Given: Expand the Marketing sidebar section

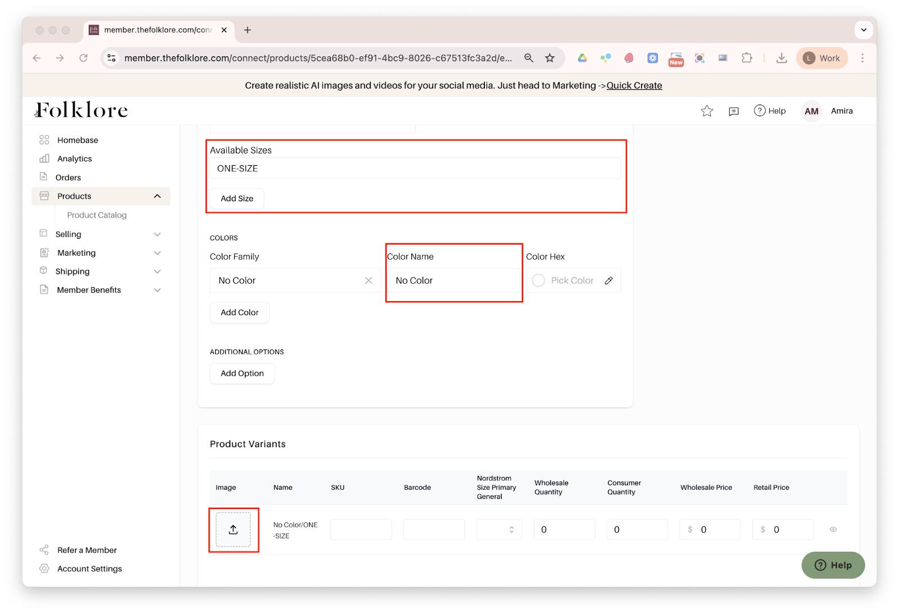Looking at the screenshot, I should 157,253.
